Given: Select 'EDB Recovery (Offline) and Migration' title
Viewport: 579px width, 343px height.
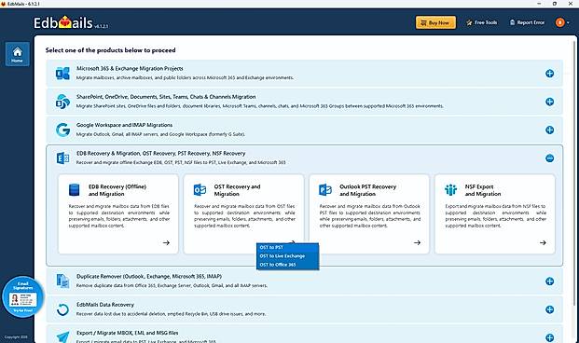Looking at the screenshot, I should [x=117, y=190].
